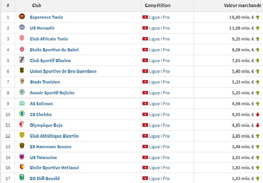Click the Club Africain Tunis crest icon
This screenshot has height=183, width=263.
point(22,39)
